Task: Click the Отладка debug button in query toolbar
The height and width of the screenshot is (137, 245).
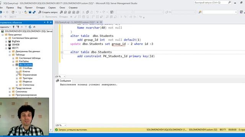Action: coord(63,17)
